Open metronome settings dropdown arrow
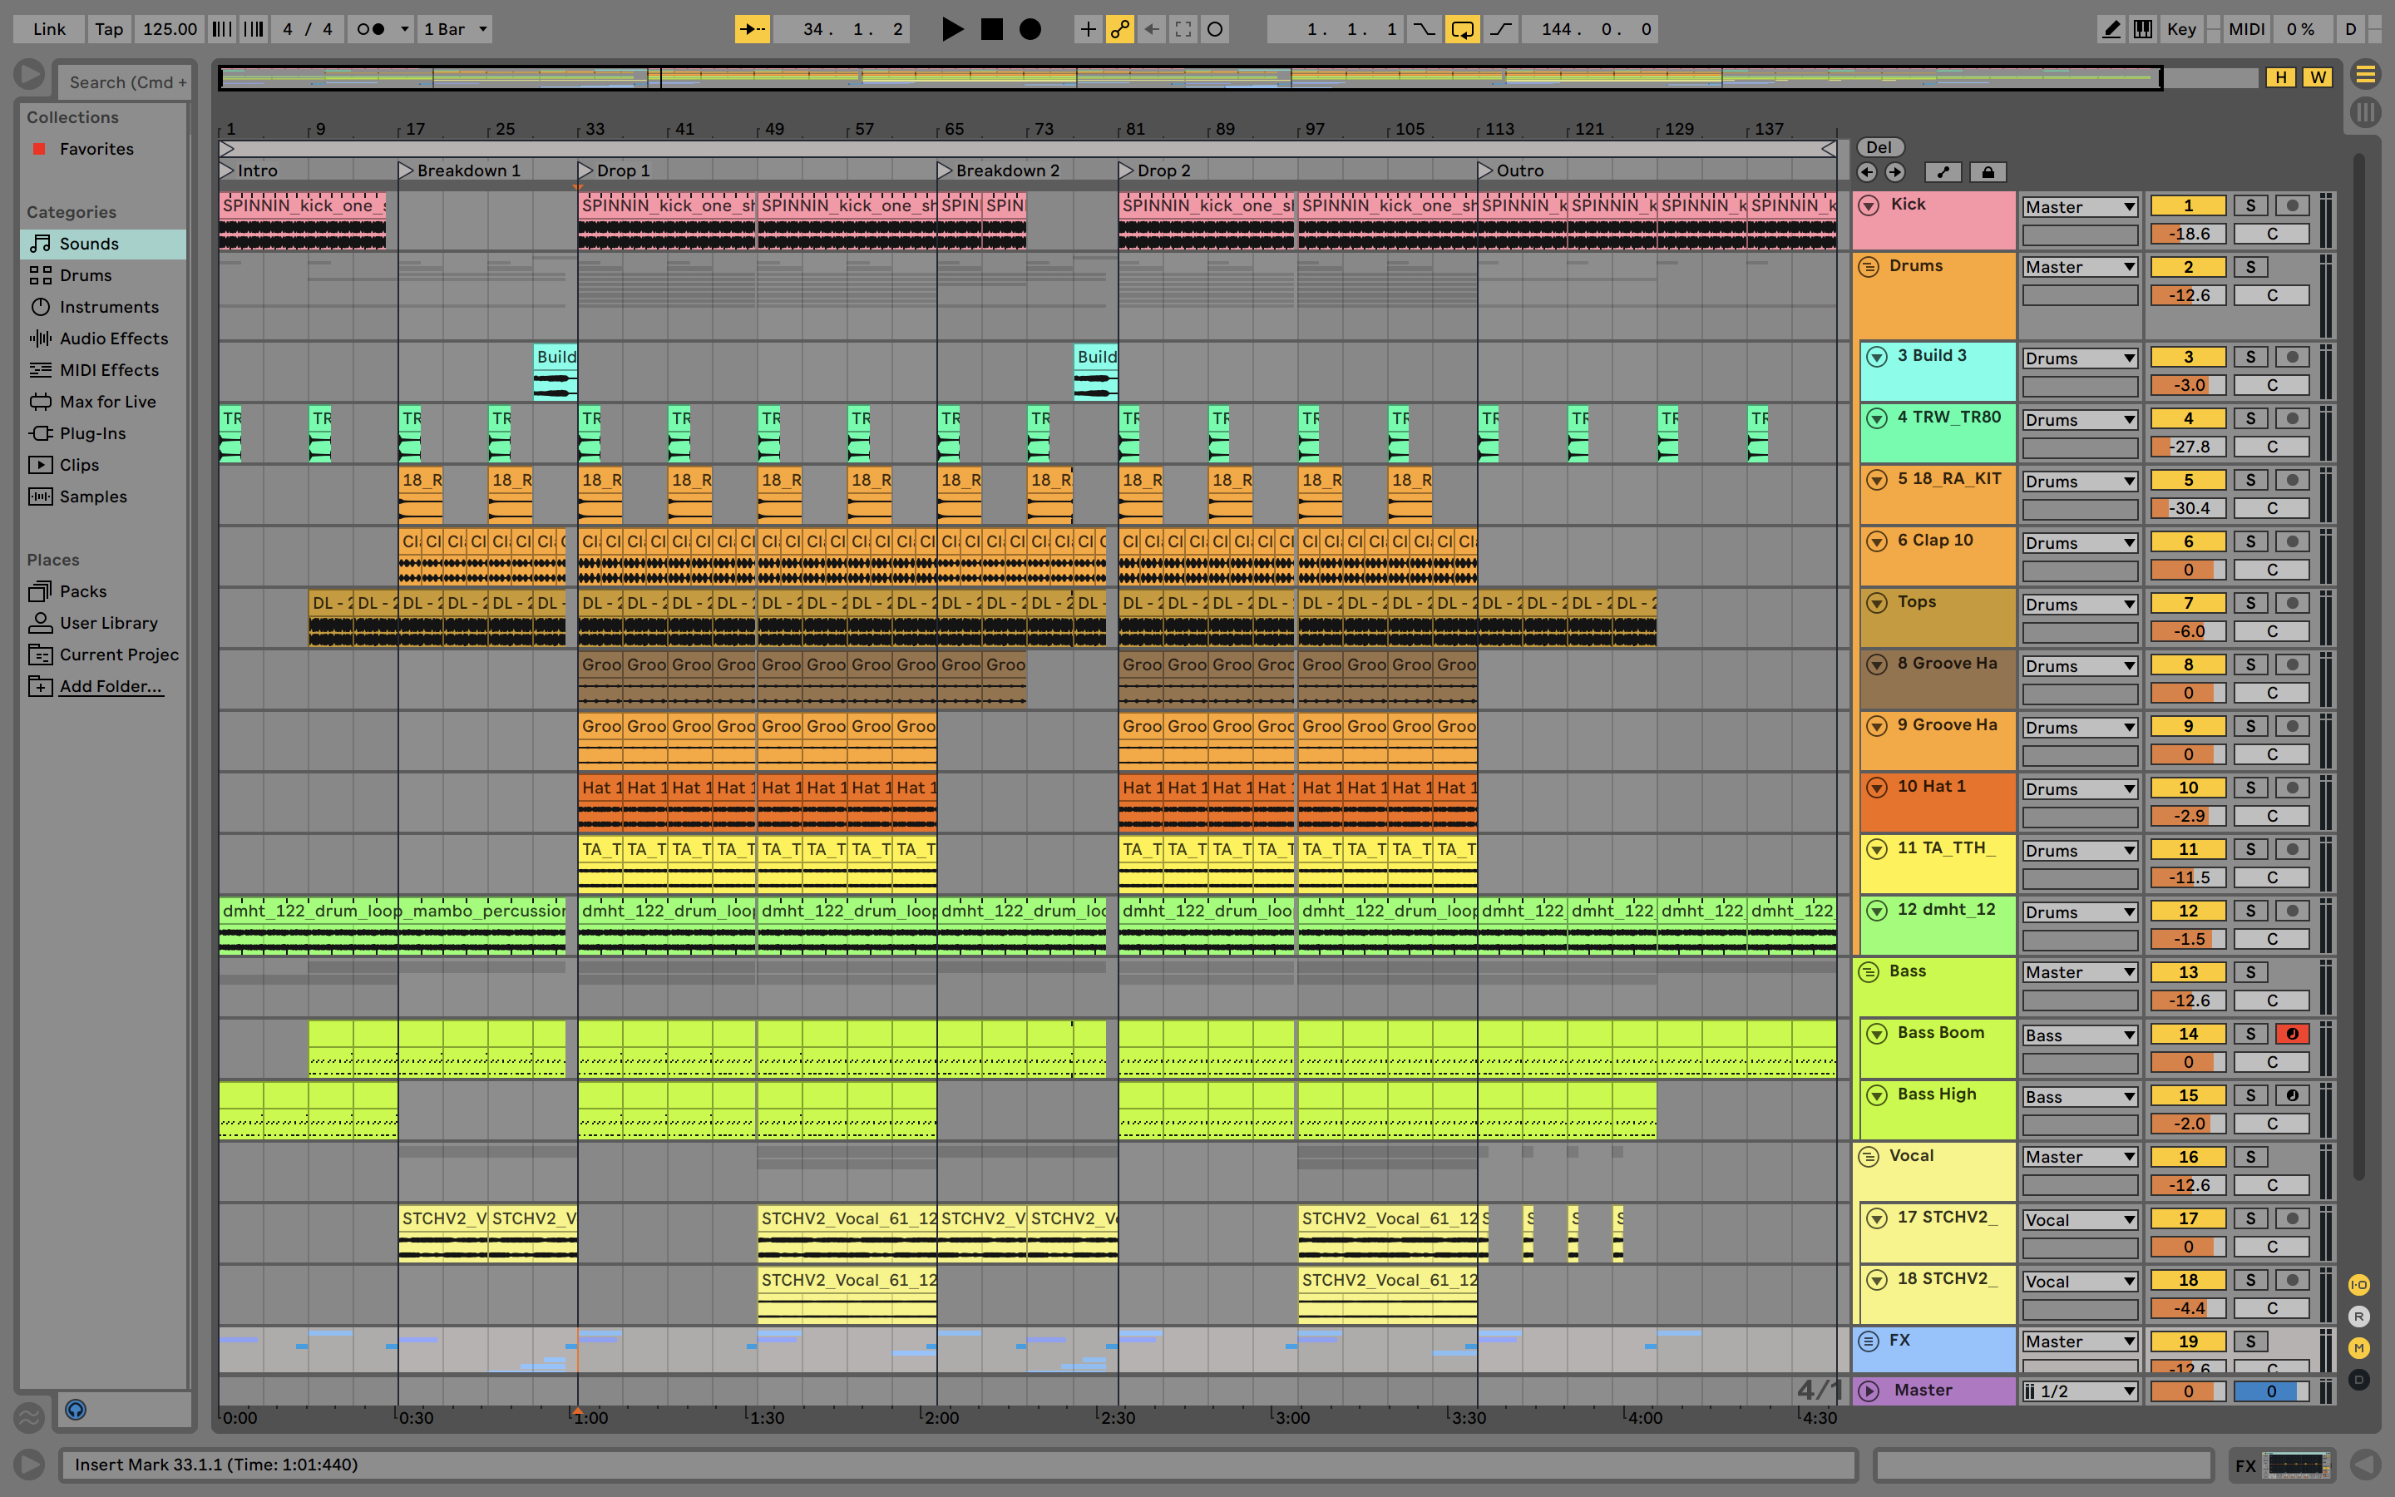This screenshot has width=2395, height=1497. pos(404,29)
